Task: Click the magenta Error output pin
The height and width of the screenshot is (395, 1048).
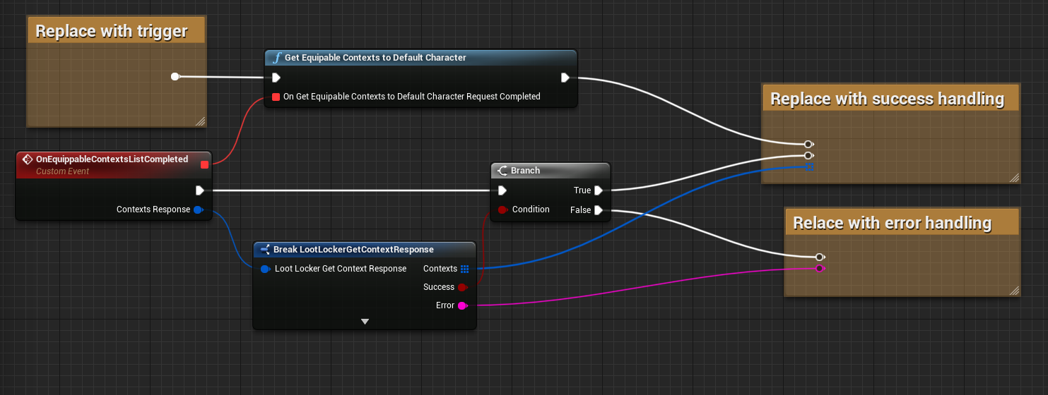Action: click(x=462, y=305)
